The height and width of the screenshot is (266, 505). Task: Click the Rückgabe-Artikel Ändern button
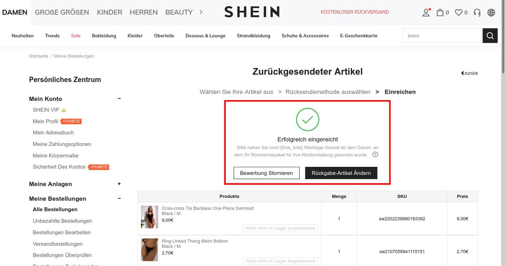pos(341,173)
